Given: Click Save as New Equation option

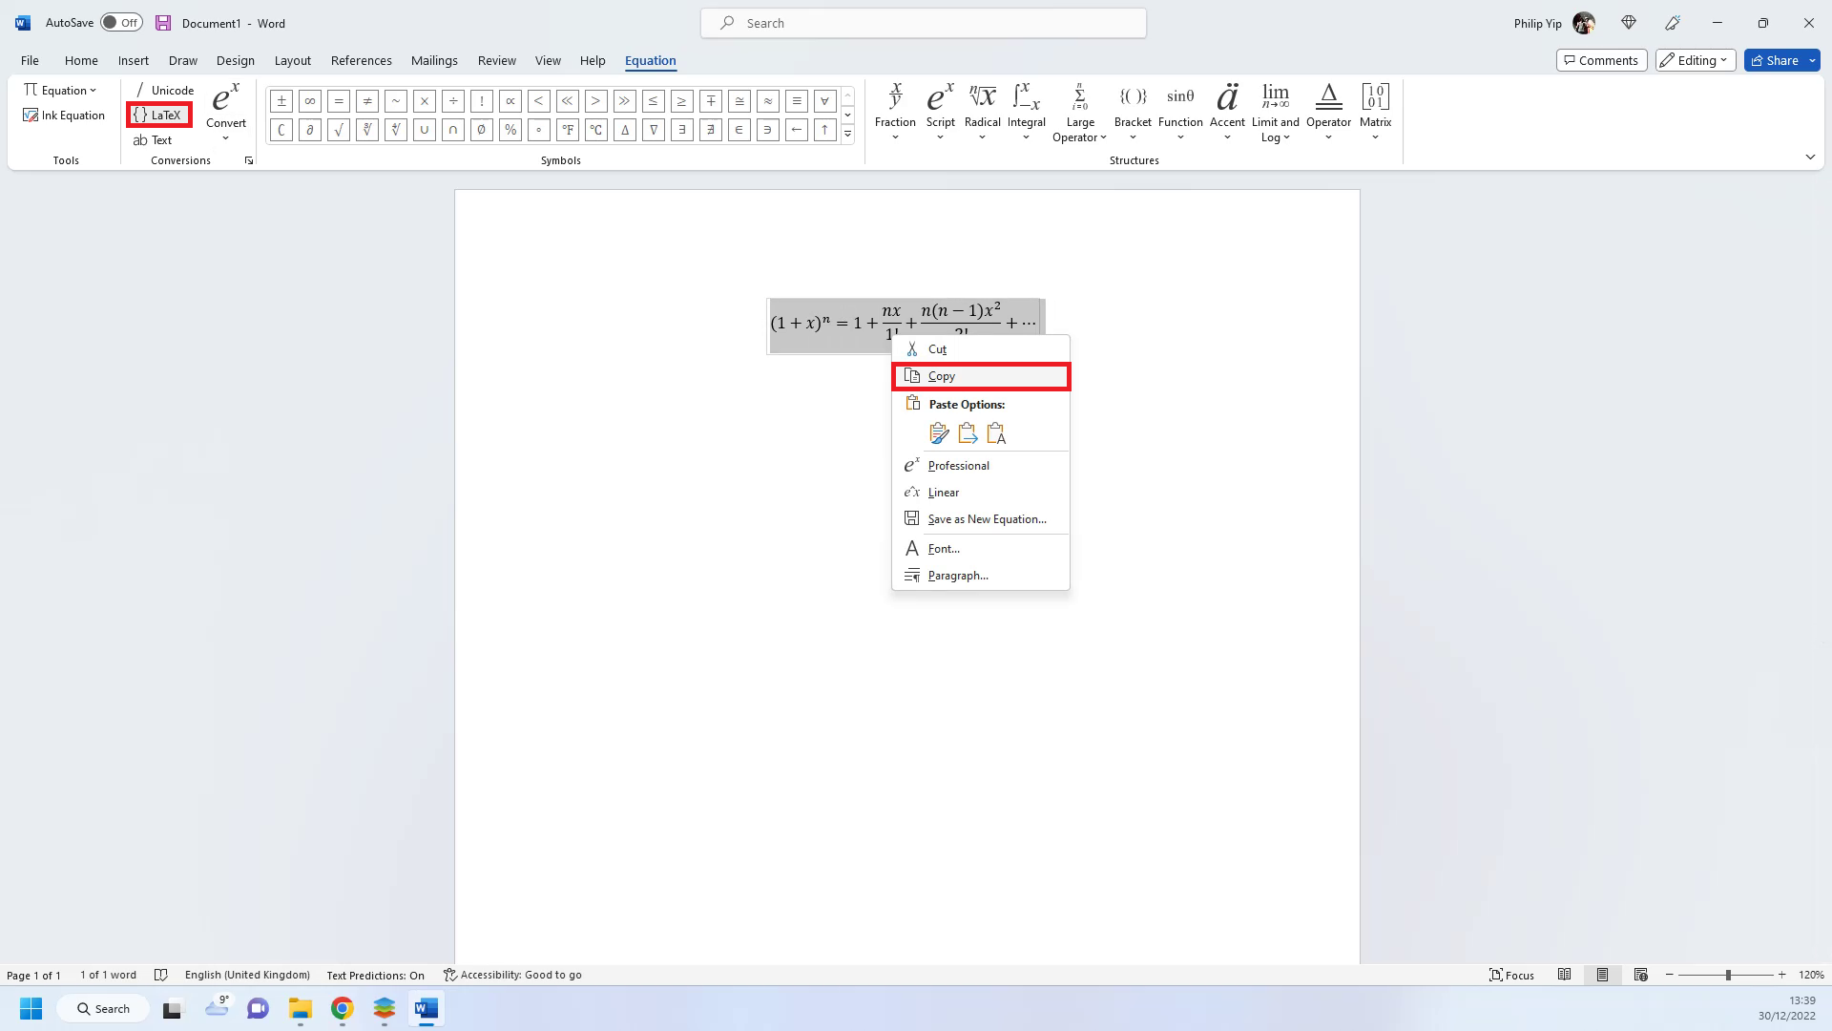Looking at the screenshot, I should coord(987,519).
